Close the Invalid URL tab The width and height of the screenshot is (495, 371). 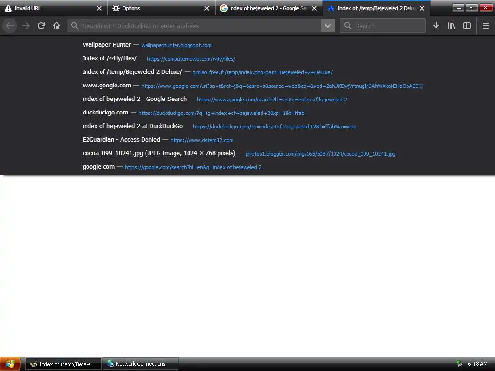coord(99,8)
